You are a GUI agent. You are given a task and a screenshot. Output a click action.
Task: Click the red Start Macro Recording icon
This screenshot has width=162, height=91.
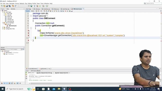(x=65, y=11)
